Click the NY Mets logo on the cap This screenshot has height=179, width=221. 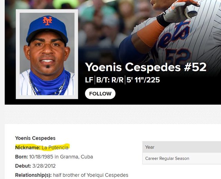pos(47,21)
